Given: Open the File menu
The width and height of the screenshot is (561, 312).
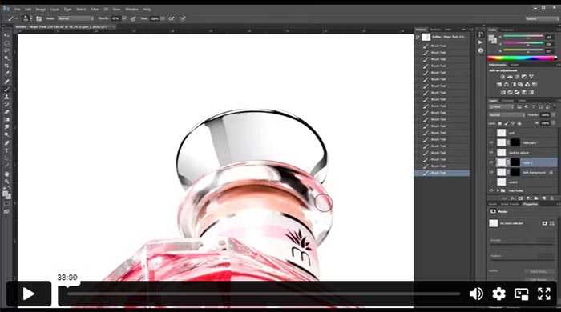Looking at the screenshot, I should tap(18, 10).
